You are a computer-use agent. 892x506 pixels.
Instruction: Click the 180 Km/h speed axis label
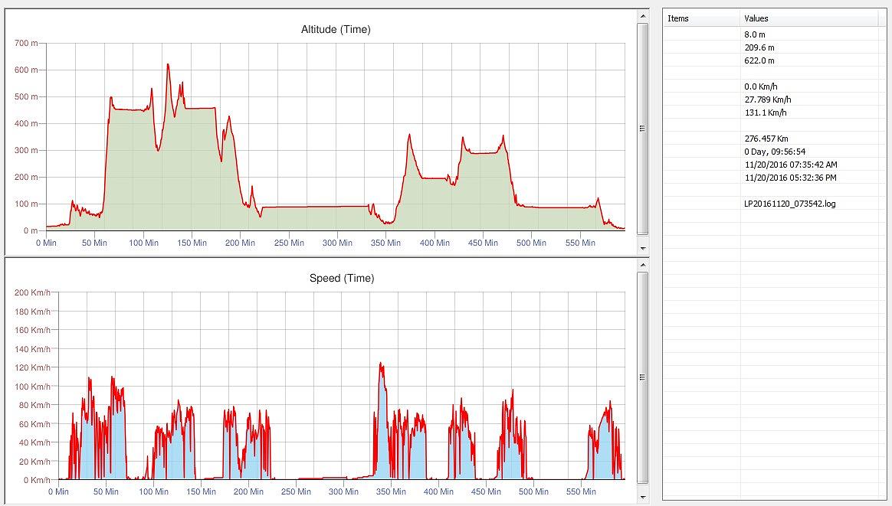tap(32, 312)
